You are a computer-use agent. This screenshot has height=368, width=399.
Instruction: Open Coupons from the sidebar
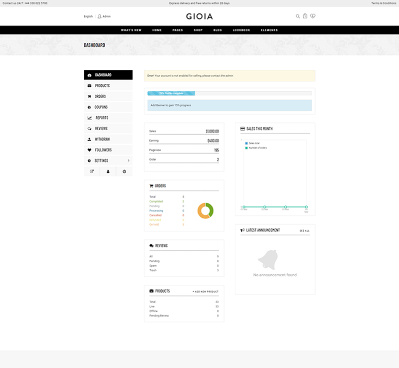coord(101,107)
